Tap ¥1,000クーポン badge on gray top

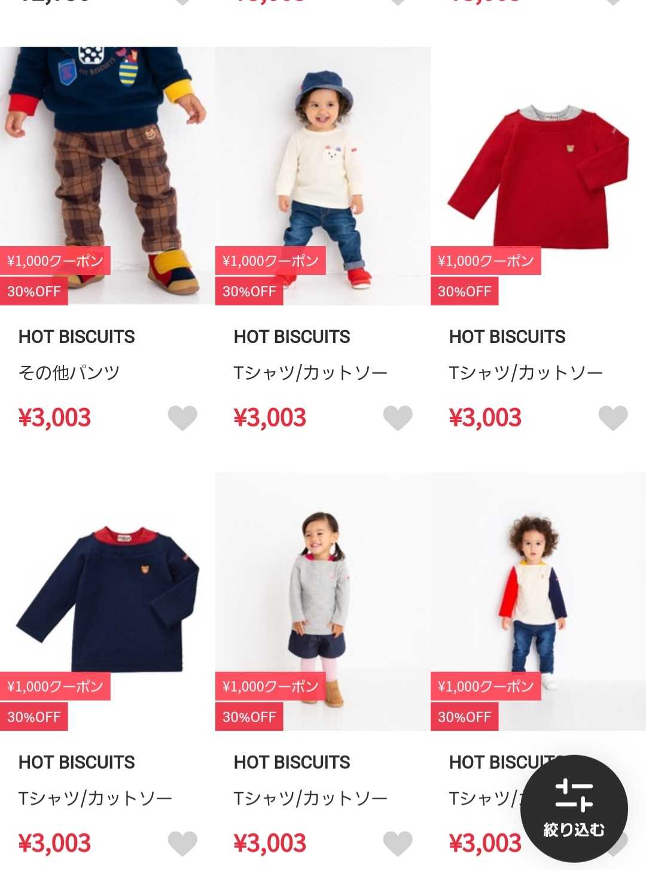(x=270, y=686)
